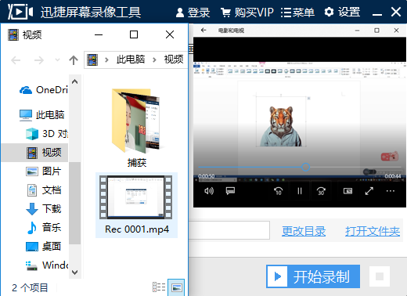Click the video seek slider handle
This screenshot has width=407, height=296.
305,167
